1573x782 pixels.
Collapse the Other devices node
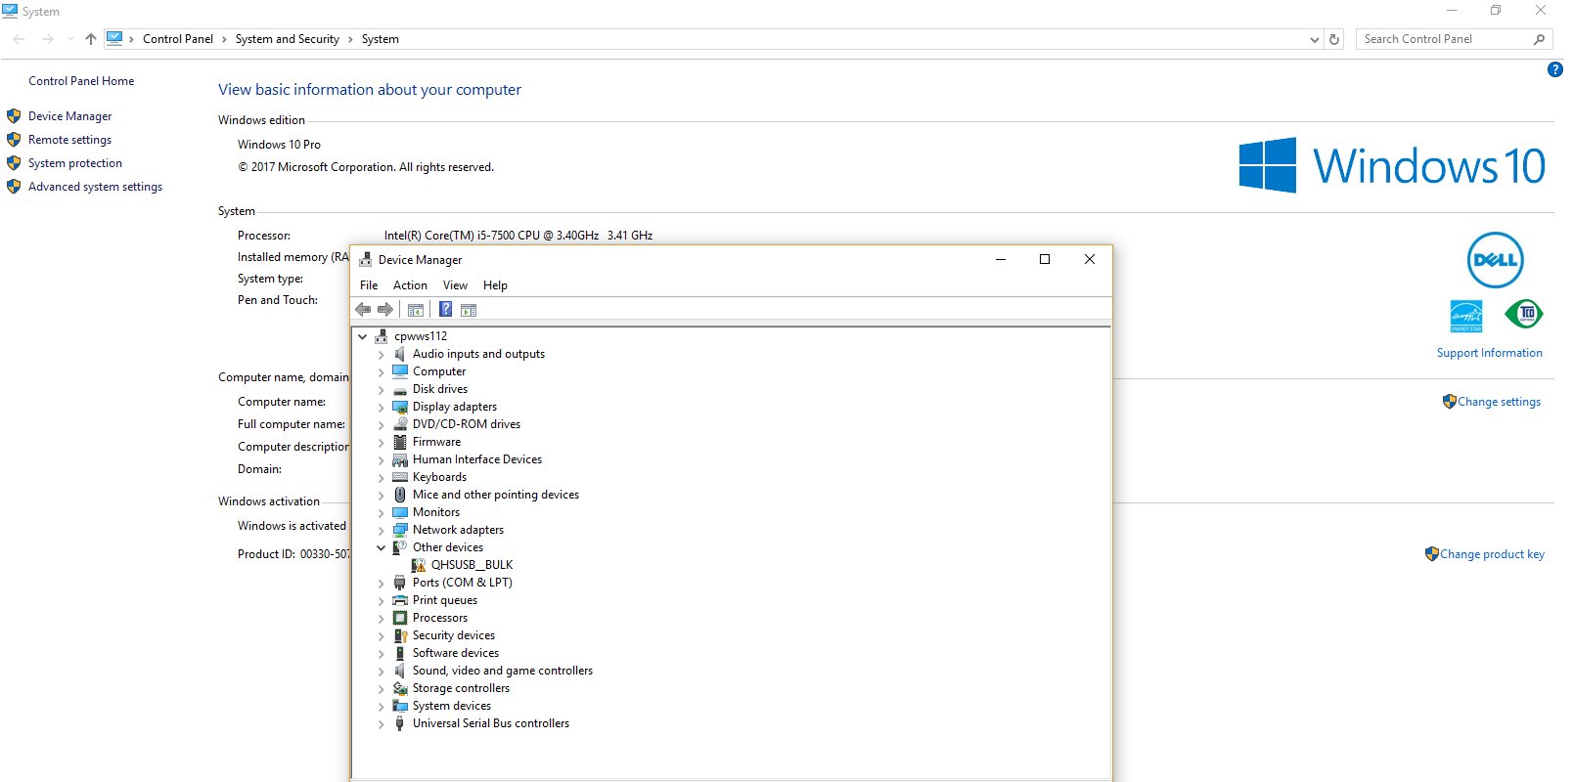(382, 547)
